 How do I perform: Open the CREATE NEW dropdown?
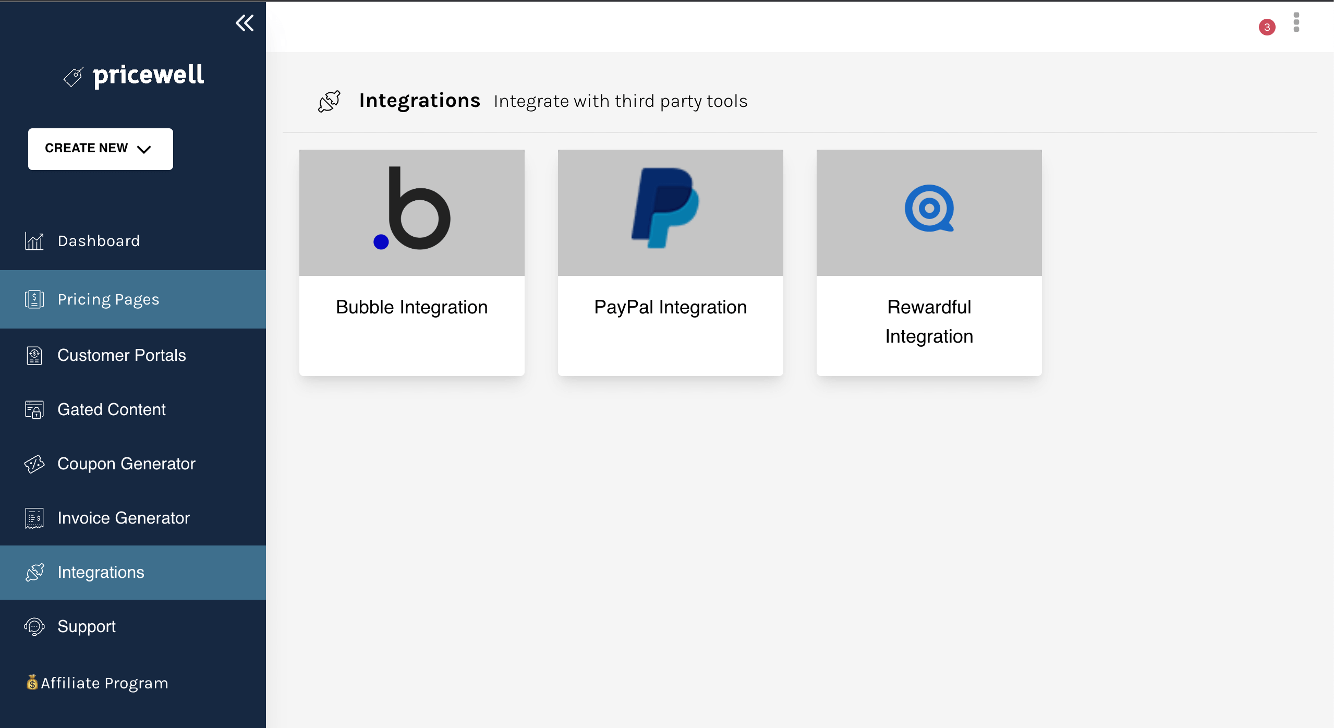[100, 149]
